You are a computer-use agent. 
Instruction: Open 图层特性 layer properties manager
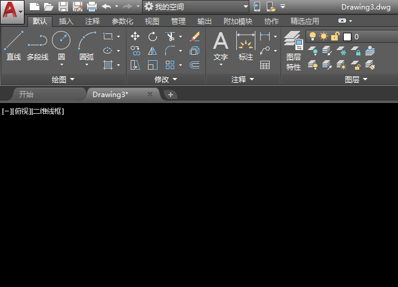[294, 50]
